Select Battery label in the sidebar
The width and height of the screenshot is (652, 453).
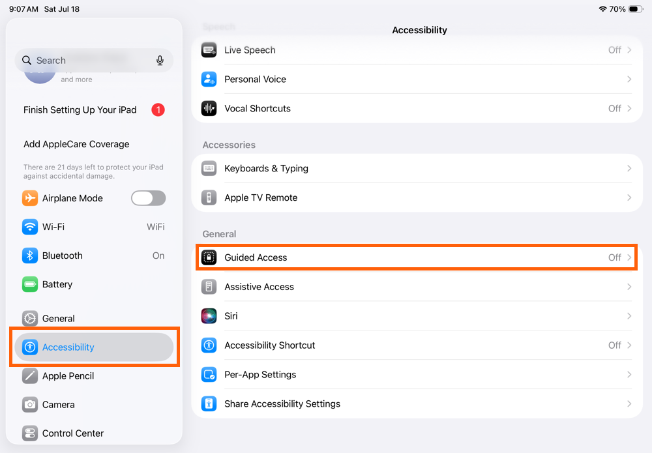coord(57,284)
